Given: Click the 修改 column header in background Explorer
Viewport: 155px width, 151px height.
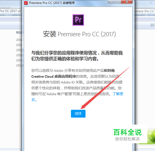Looking at the screenshot, I should (x=19, y=33).
